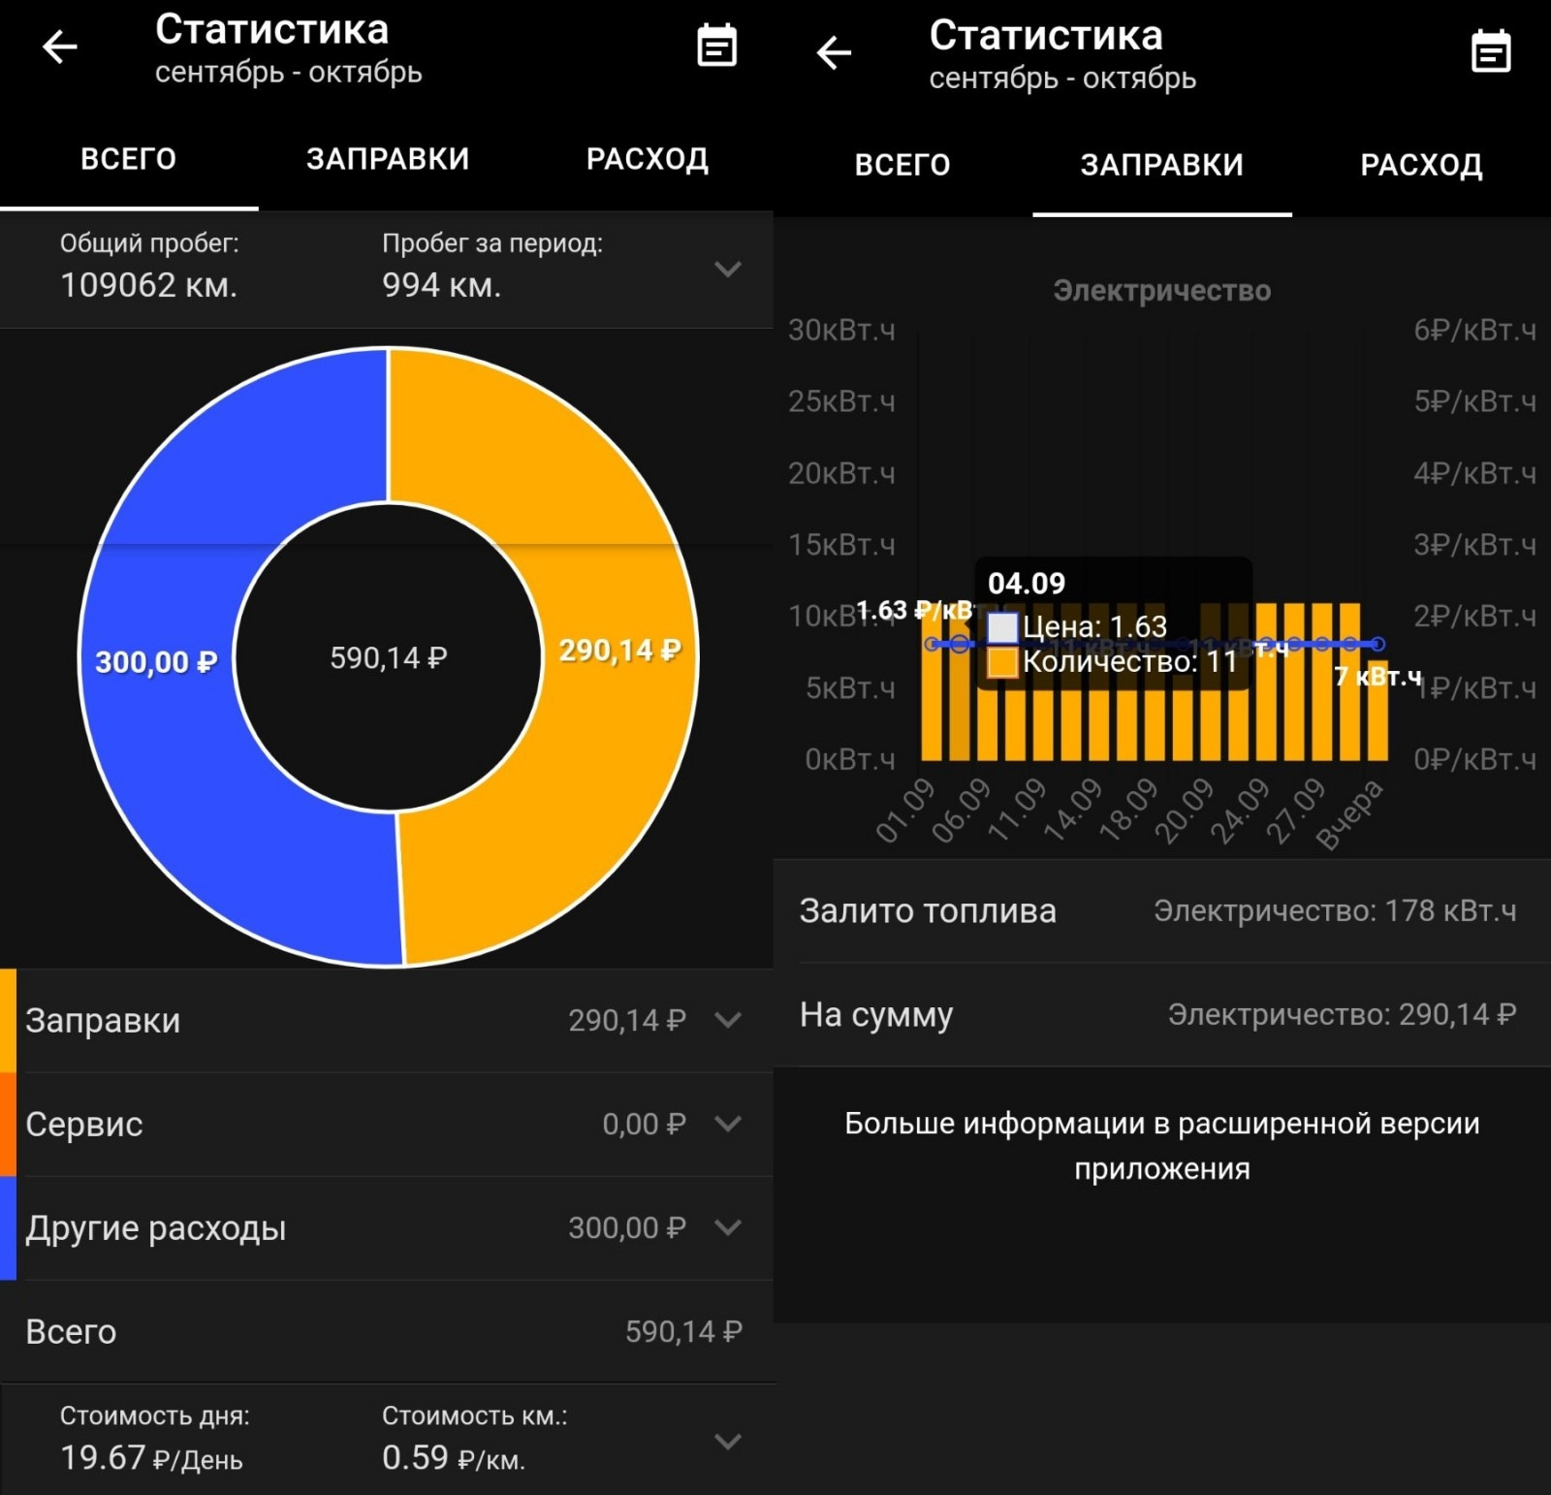1551x1495 pixels.
Task: Tap Залито топлива row
Action: click(x=1162, y=910)
